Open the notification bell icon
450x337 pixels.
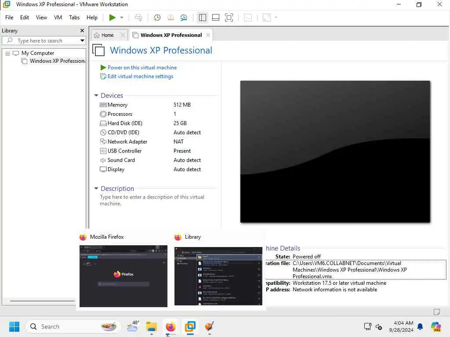click(420, 326)
